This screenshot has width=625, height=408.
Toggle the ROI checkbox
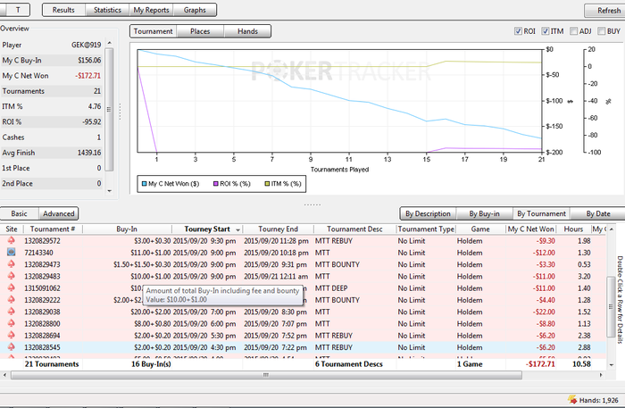pos(518,31)
